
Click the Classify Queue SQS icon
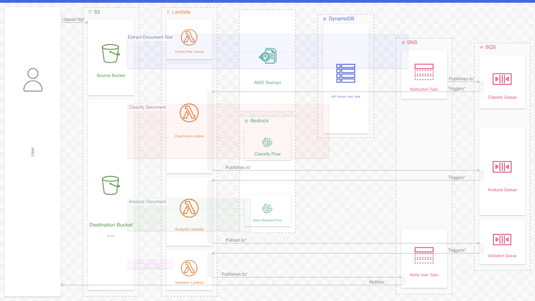[502, 79]
